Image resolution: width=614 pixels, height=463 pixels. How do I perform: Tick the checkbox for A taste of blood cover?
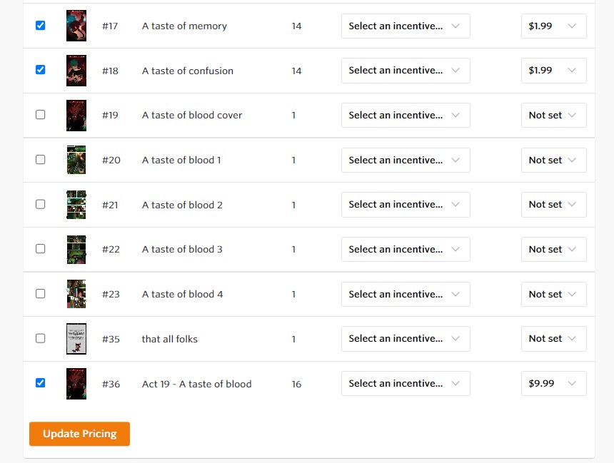click(x=40, y=115)
